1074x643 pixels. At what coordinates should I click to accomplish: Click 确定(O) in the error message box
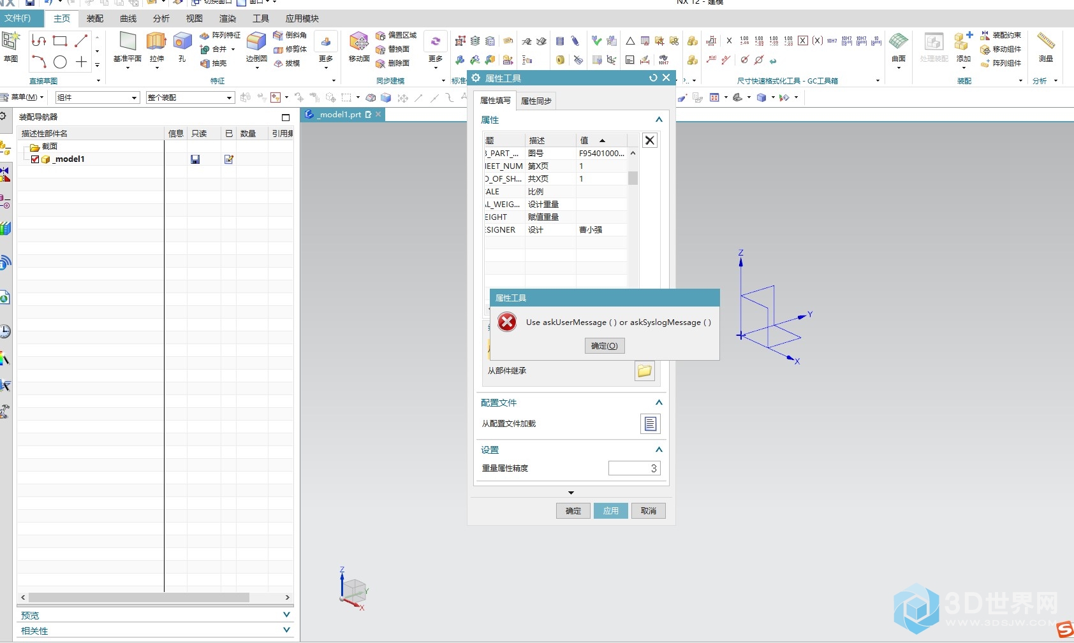click(605, 346)
